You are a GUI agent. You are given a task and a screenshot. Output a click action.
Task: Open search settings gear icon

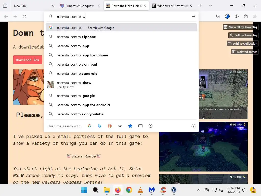click(193, 126)
